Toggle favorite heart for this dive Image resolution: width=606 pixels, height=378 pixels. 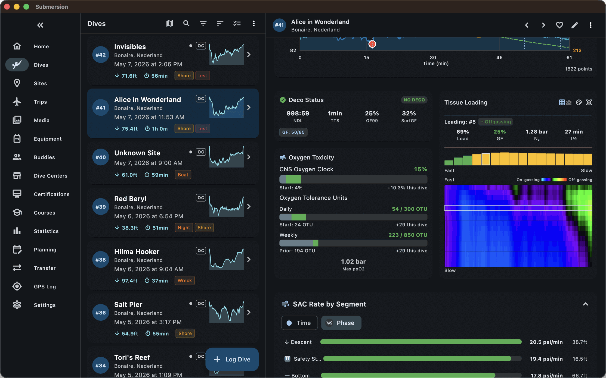pos(559,25)
